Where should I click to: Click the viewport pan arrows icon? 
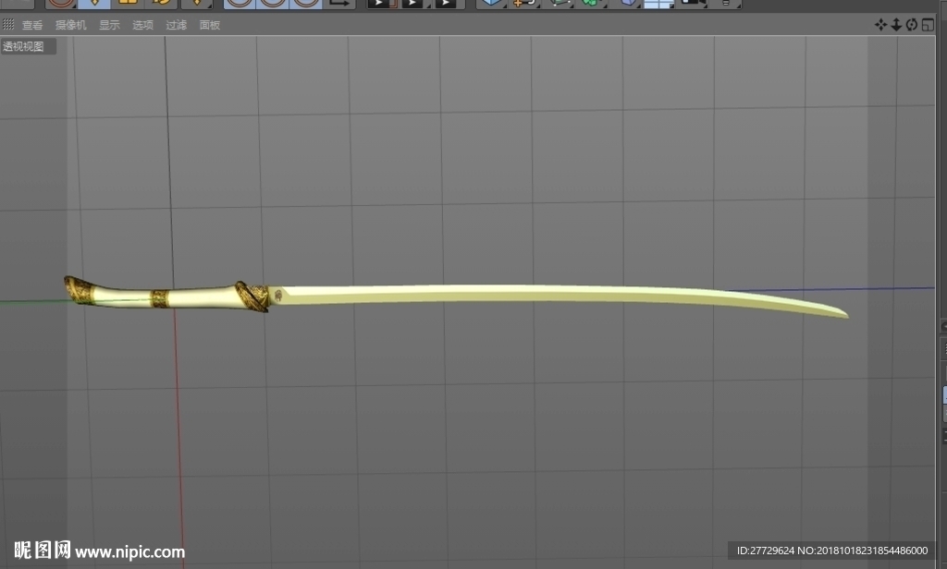[x=880, y=25]
